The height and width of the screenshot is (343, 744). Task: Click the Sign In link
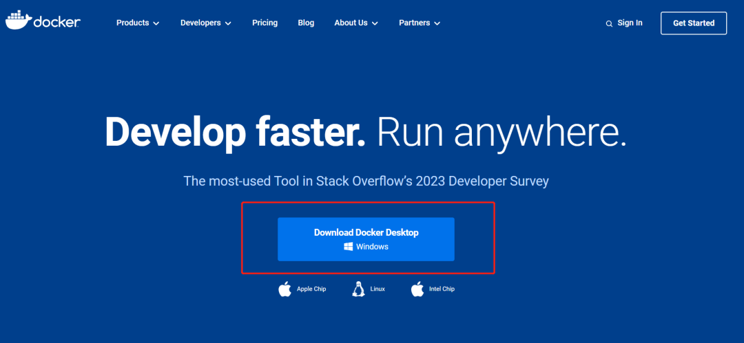630,23
